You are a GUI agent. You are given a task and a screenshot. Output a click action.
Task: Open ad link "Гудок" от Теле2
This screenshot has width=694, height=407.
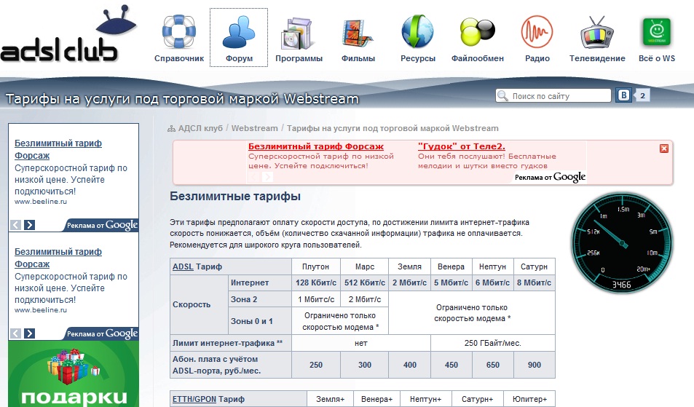(462, 146)
